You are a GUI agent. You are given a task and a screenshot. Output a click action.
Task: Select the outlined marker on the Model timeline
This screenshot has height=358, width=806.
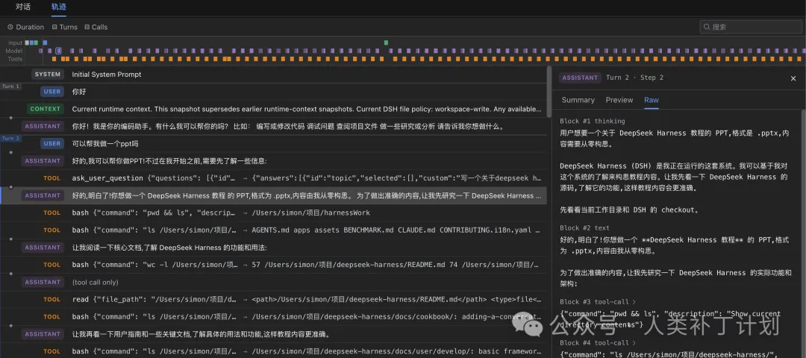tap(59, 50)
